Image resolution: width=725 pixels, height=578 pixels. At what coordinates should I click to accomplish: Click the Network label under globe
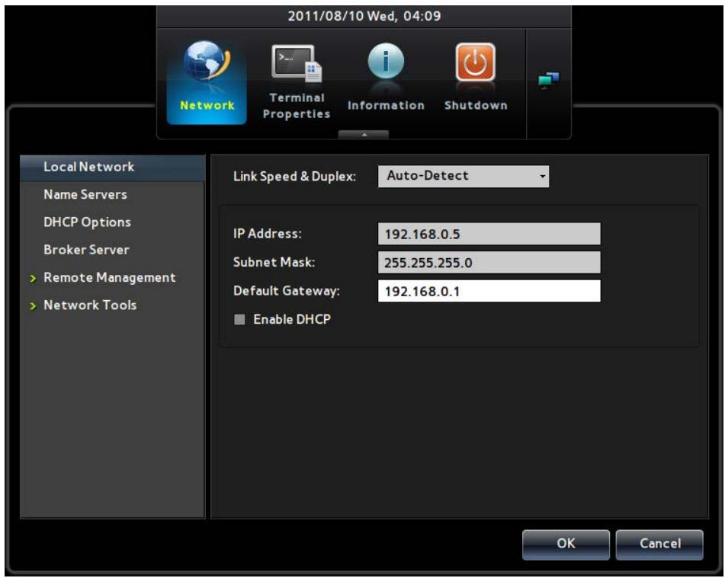pos(207,105)
